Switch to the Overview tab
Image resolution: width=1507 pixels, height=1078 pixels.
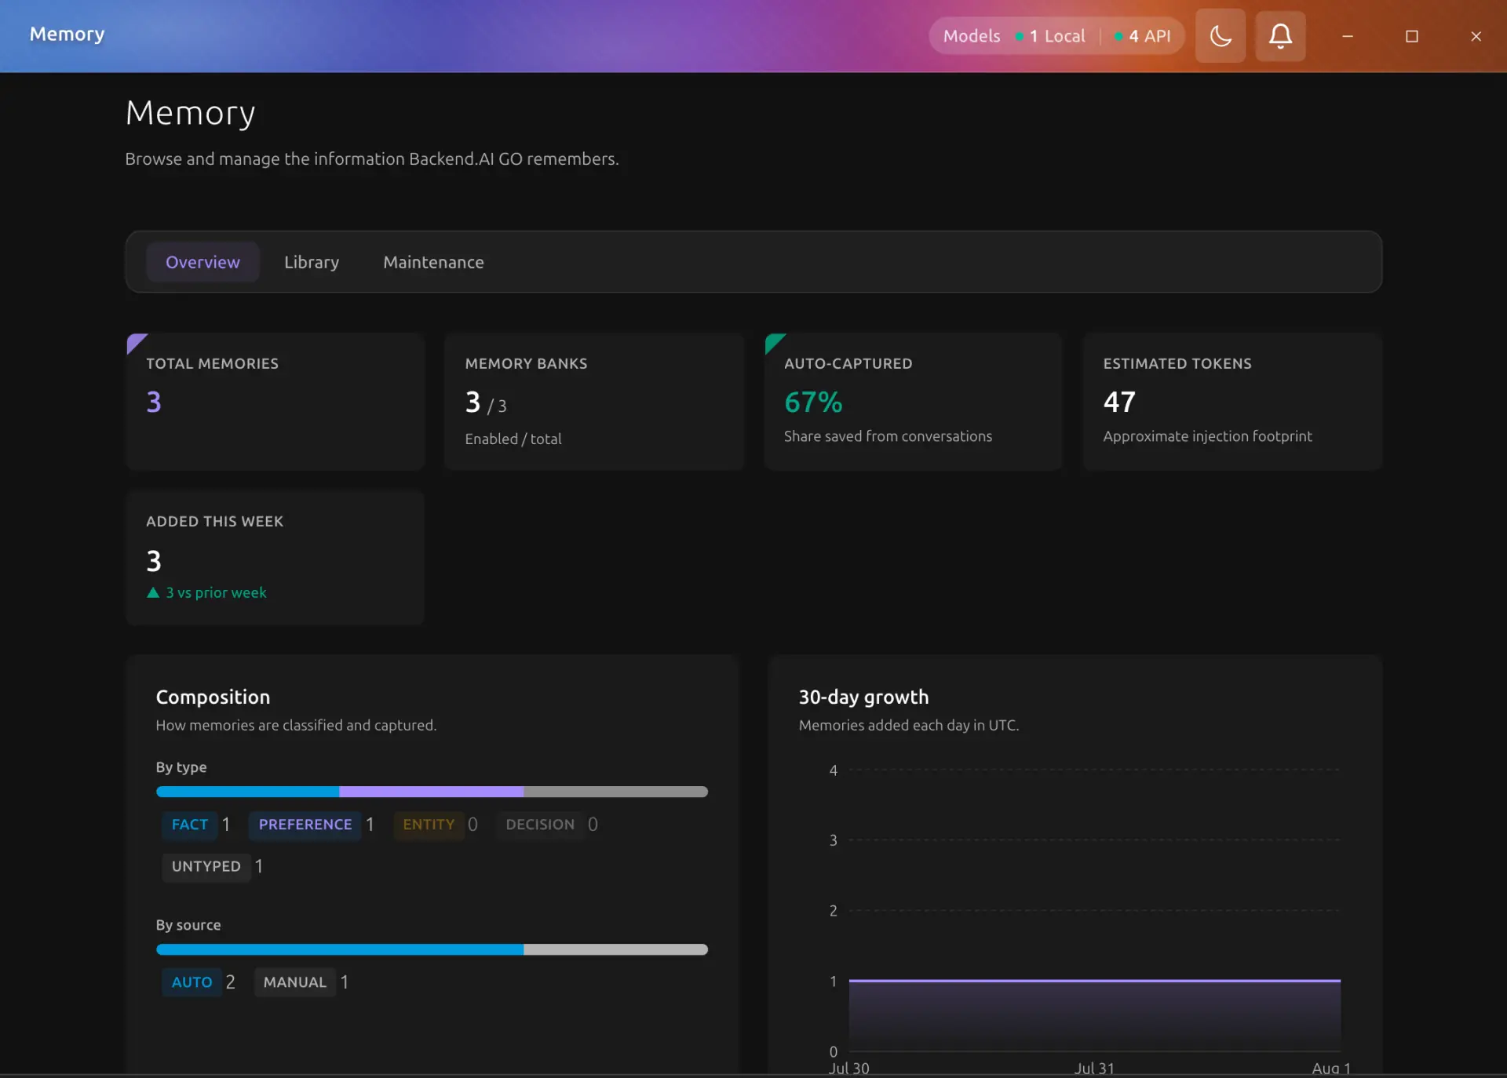pyautogui.click(x=203, y=262)
